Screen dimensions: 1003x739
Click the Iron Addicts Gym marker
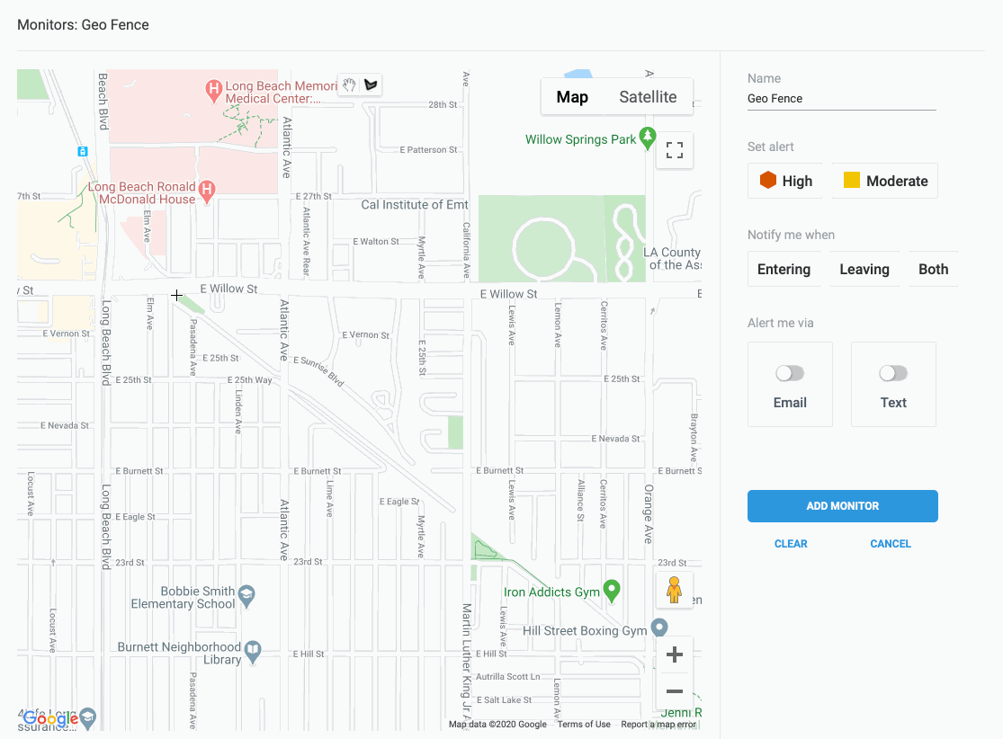[613, 591]
